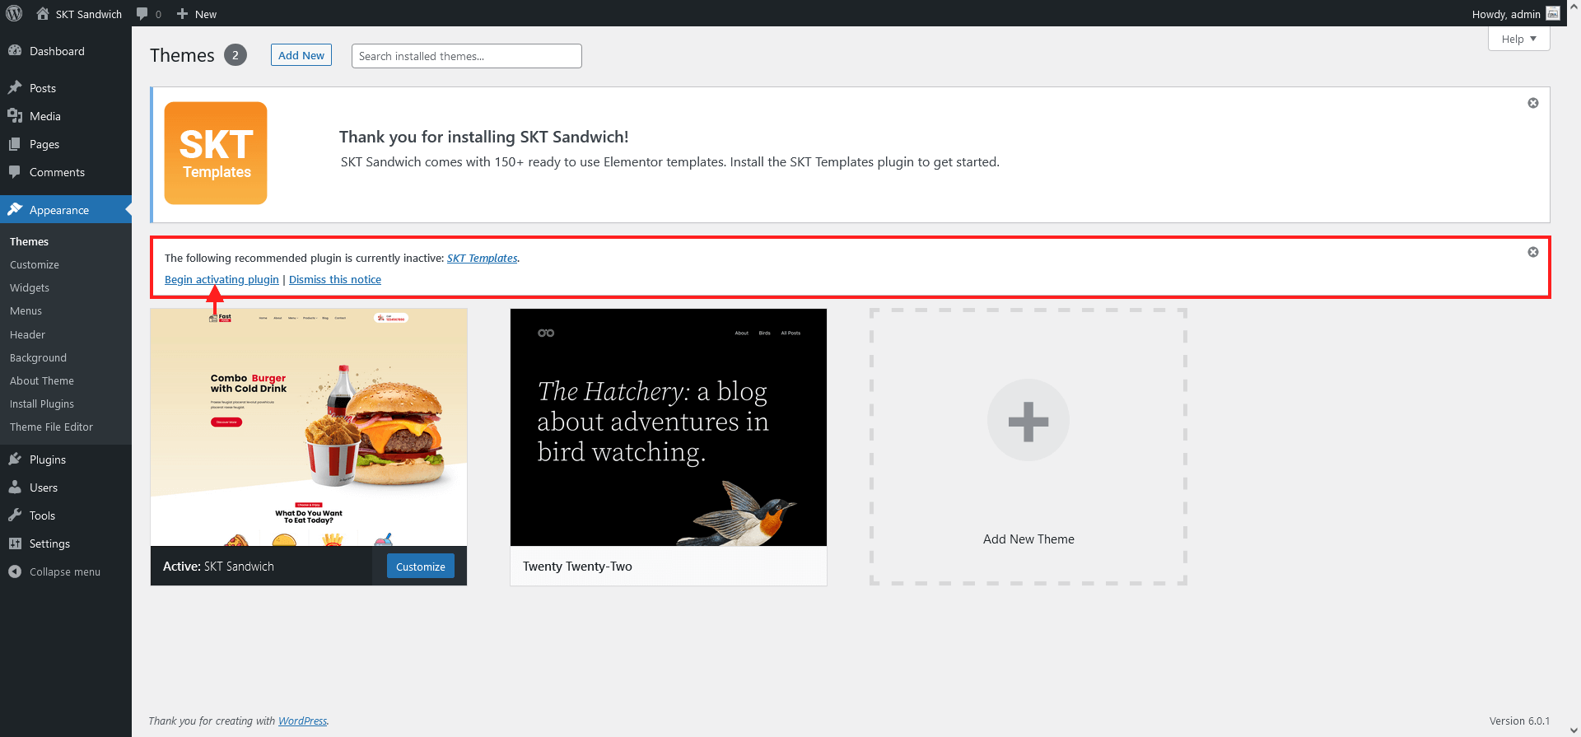Open the Pages menu
Viewport: 1581px width, 737px height.
pyautogui.click(x=66, y=144)
